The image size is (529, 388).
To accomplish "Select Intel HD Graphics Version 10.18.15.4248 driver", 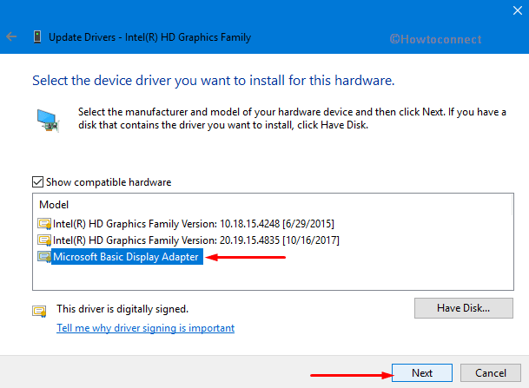I will (x=194, y=224).
